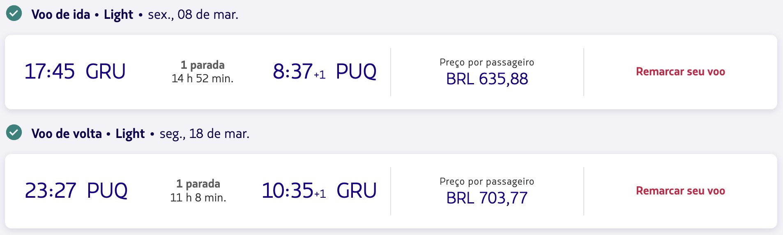Open 1 parada details with 11 h 8 min
This screenshot has height=235, width=783.
[x=198, y=191]
